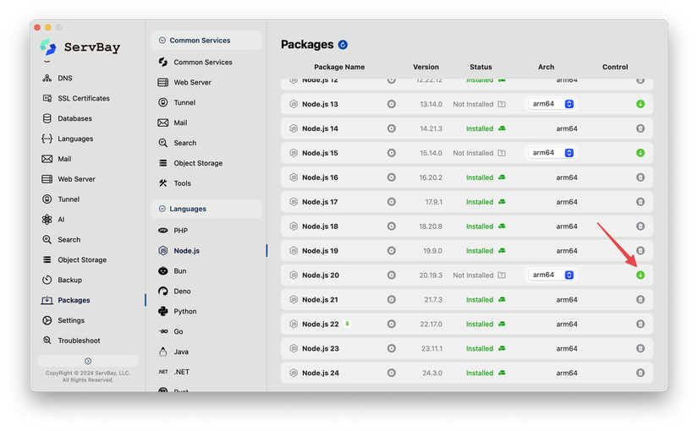
Task: Click the trash icon for Node.js 14
Action: tap(640, 128)
